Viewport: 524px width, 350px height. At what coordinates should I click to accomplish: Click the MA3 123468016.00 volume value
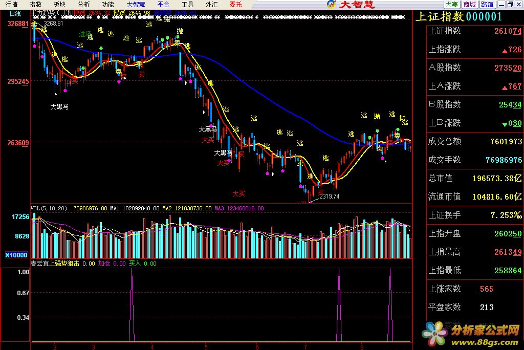click(x=239, y=208)
